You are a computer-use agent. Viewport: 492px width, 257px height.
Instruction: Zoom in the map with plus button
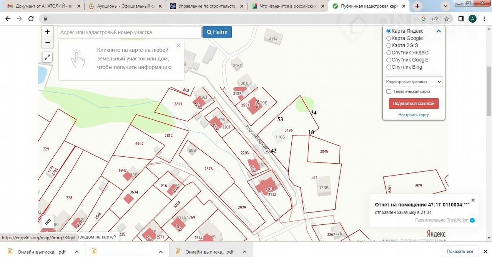[x=47, y=32]
